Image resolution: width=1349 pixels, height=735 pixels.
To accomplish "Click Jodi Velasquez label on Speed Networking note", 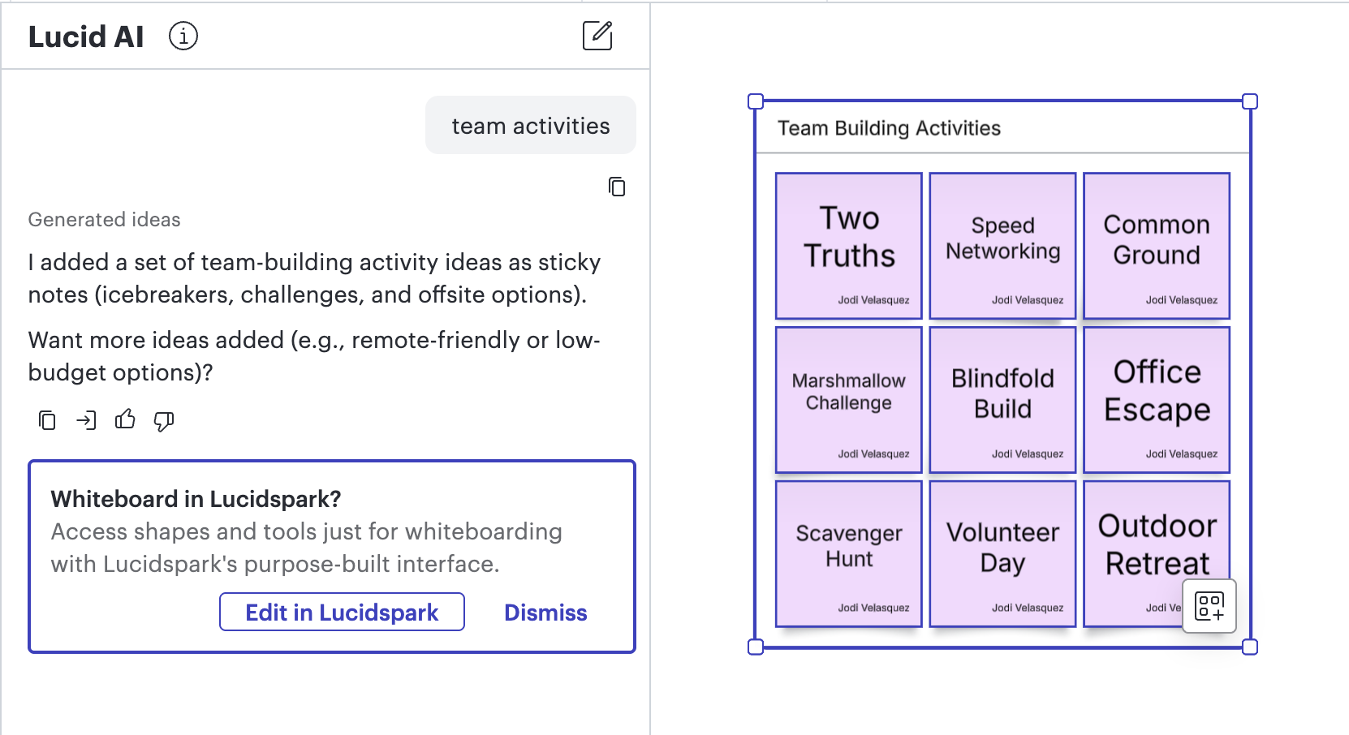I will [1028, 300].
